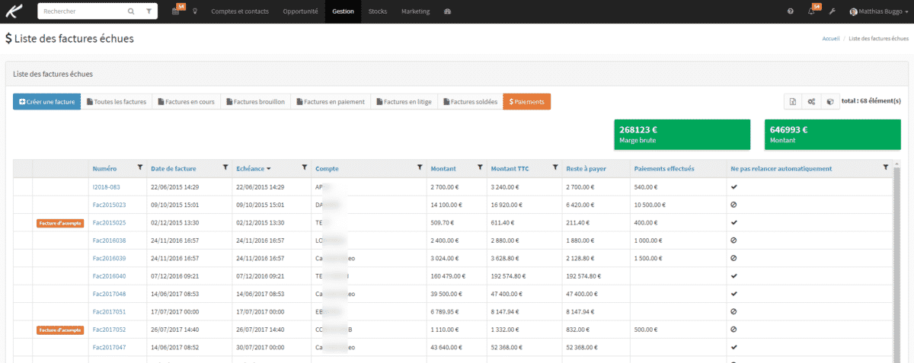Open filter on the Compte column
Image resolution: width=914 pixels, height=363 pixels.
point(418,167)
